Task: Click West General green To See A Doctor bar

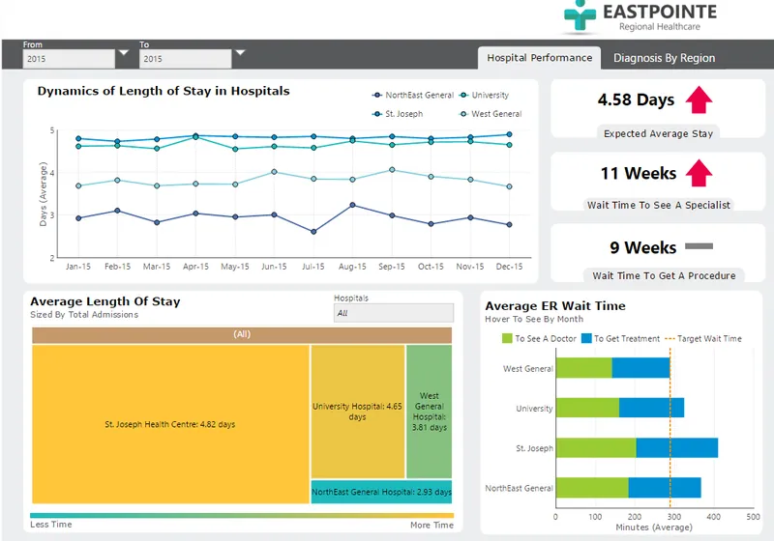Action: coord(584,368)
